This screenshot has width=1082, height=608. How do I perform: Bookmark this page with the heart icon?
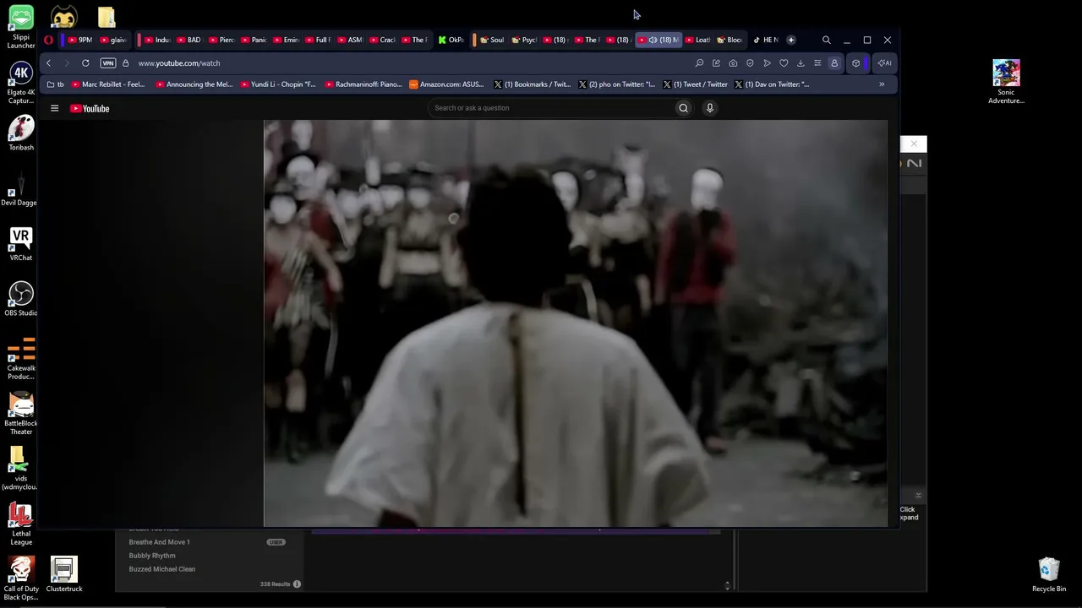click(x=784, y=63)
